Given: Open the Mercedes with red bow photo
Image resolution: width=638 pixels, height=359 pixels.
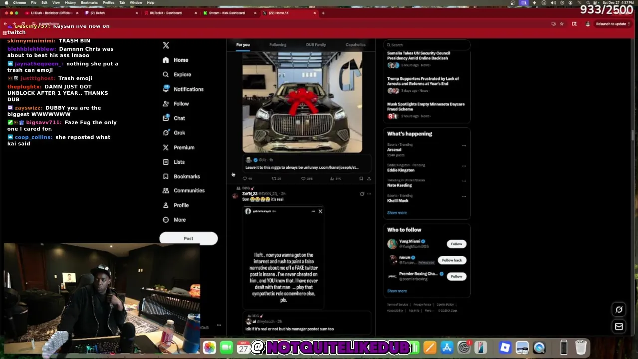Looking at the screenshot, I should point(303,102).
